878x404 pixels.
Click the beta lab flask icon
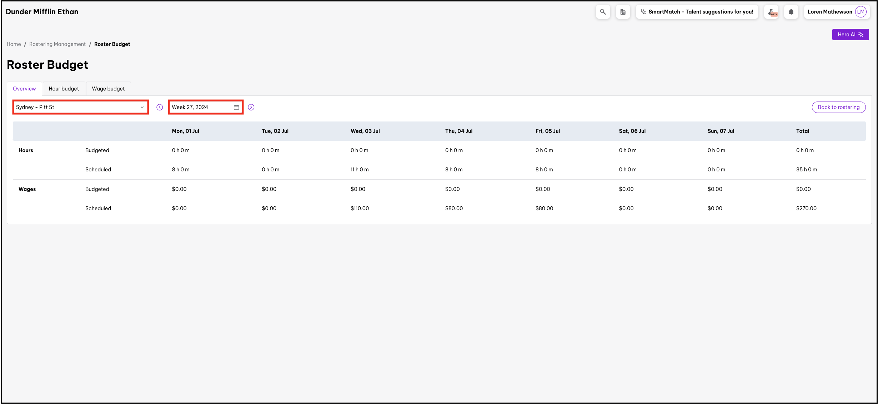point(771,12)
